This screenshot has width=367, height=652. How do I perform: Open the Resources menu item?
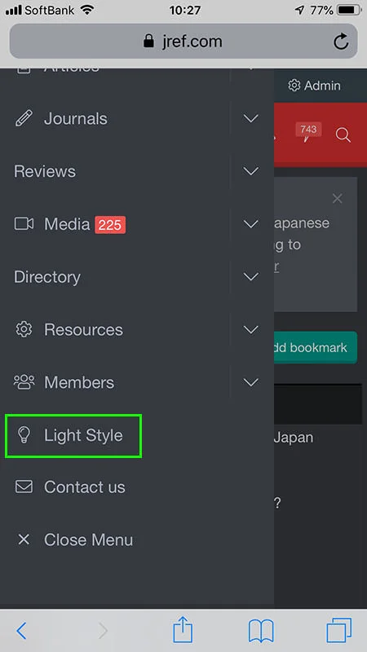pos(84,330)
